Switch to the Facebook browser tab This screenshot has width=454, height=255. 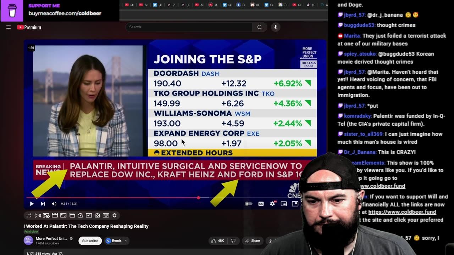point(240,5)
